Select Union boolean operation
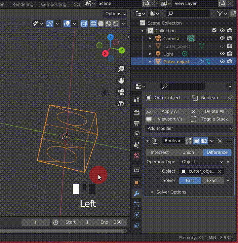Screen dimensions: 238x243 coord(188,153)
